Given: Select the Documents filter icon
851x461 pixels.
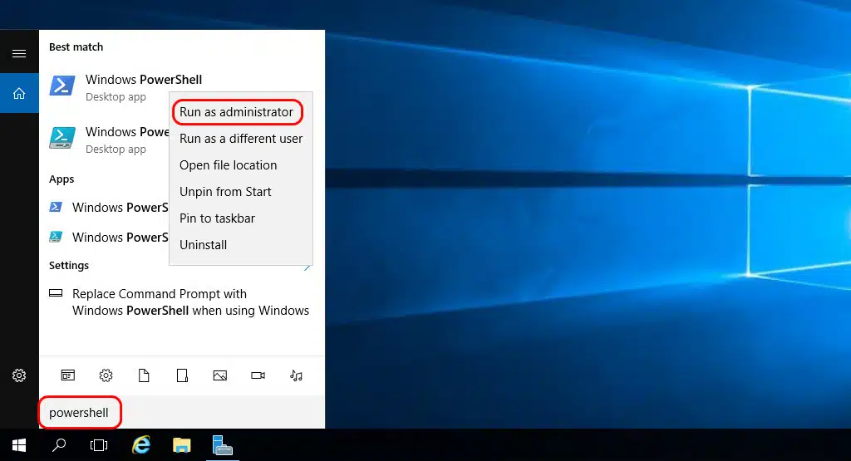Looking at the screenshot, I should 144,375.
